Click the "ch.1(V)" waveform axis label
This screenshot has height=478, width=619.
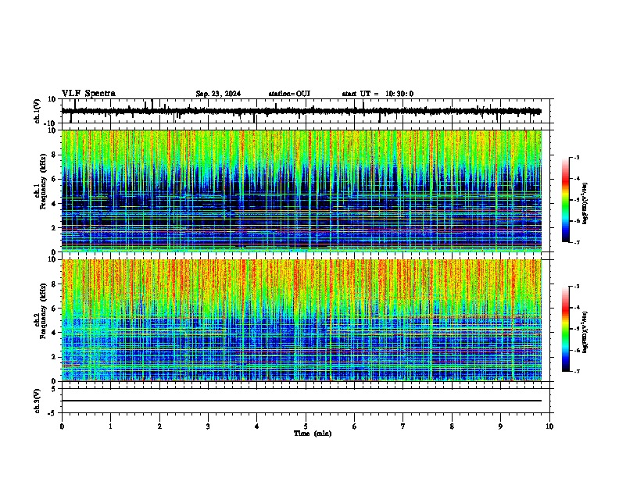pos(38,111)
